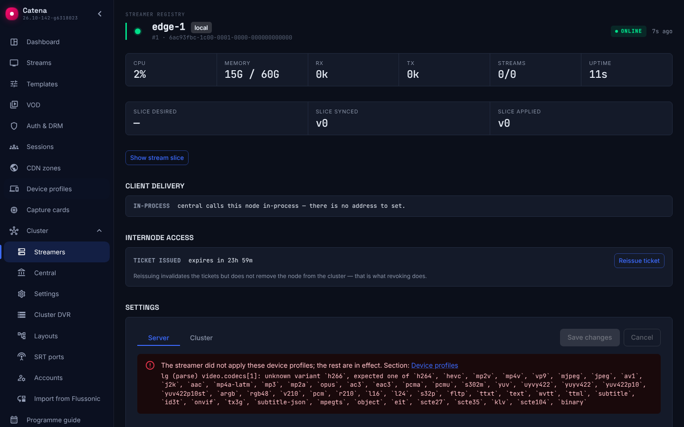Screen dimensions: 684x427
Task: Open the Import from Flussonic icon
Action: (22, 399)
